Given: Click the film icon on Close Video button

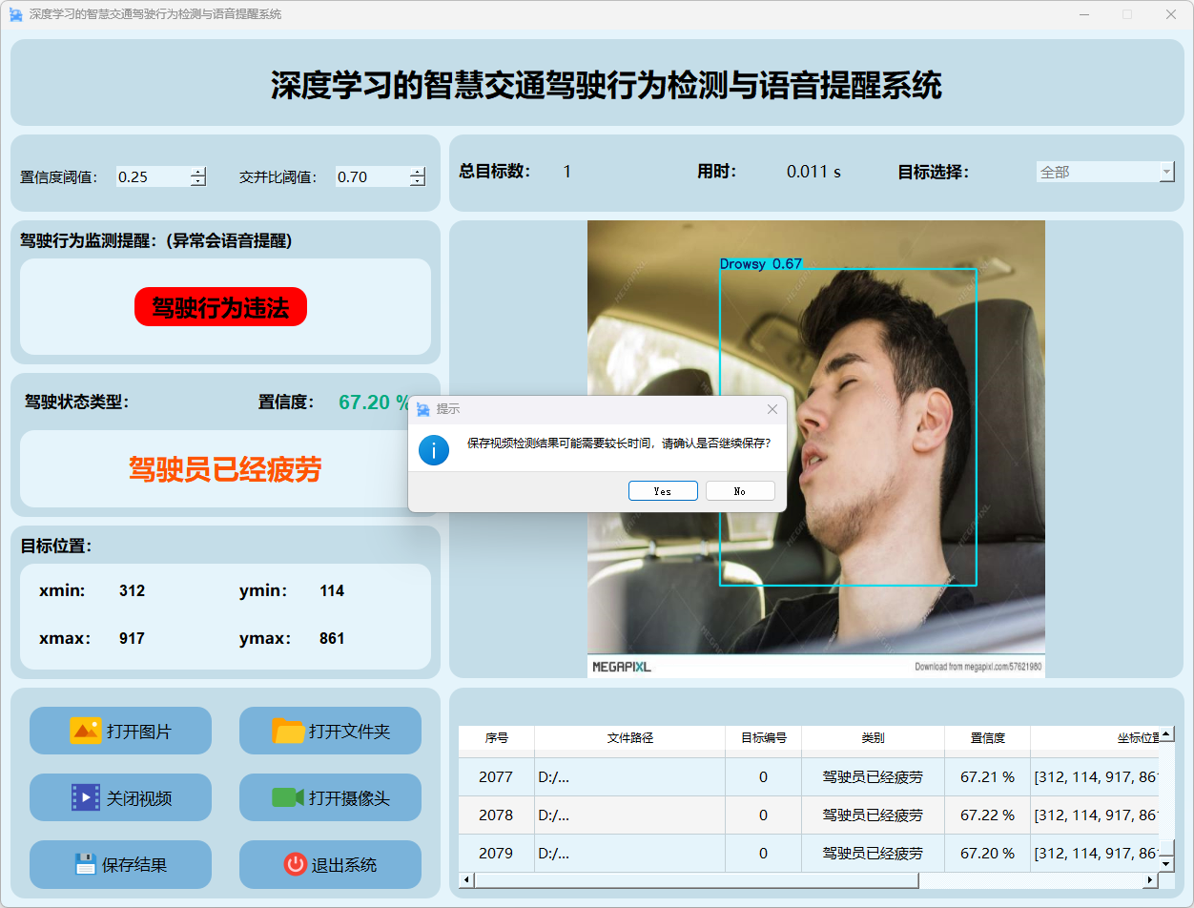Looking at the screenshot, I should [x=85, y=797].
